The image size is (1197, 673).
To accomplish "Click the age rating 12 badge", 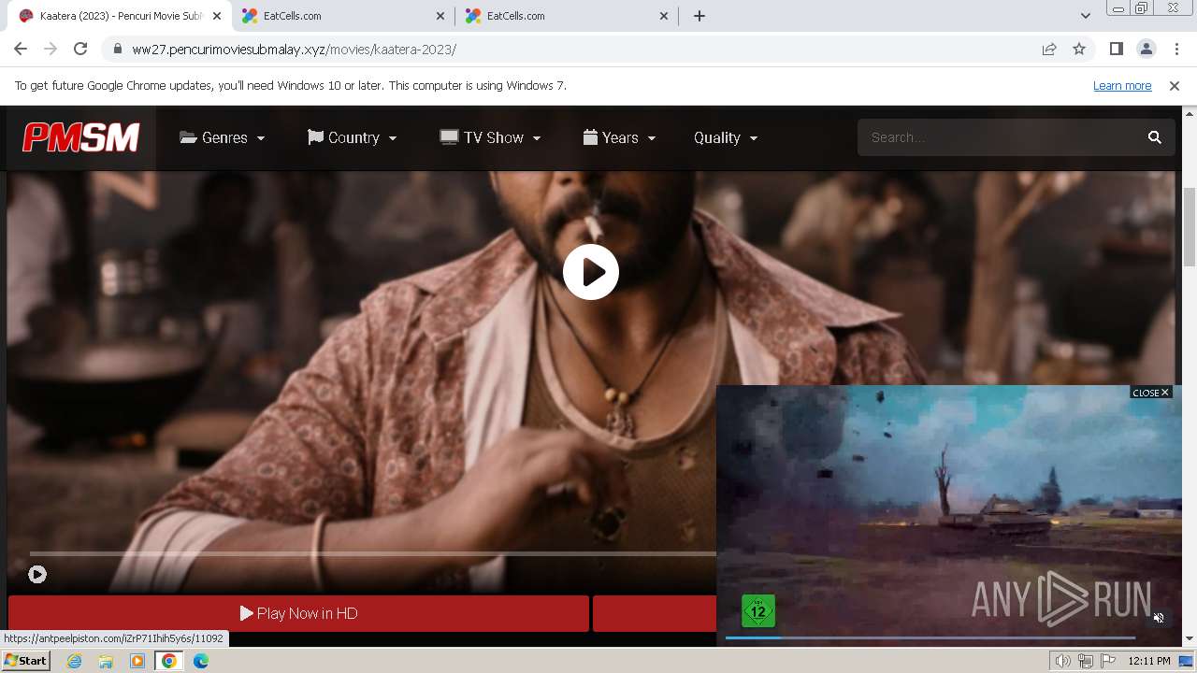I will pos(758,611).
